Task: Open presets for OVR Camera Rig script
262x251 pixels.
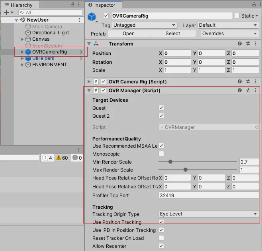Action: (x=248, y=81)
